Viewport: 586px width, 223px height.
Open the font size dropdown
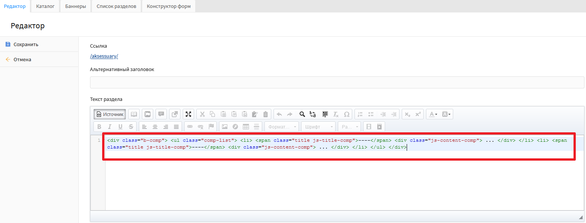pos(349,127)
